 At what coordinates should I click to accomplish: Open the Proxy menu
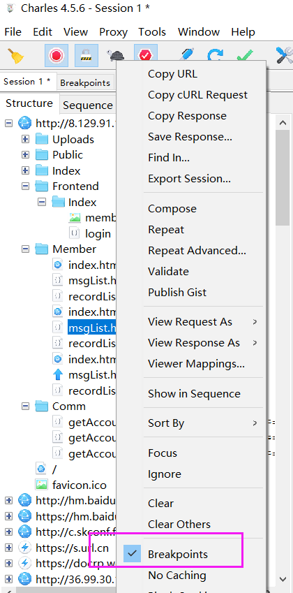pyautogui.click(x=113, y=32)
